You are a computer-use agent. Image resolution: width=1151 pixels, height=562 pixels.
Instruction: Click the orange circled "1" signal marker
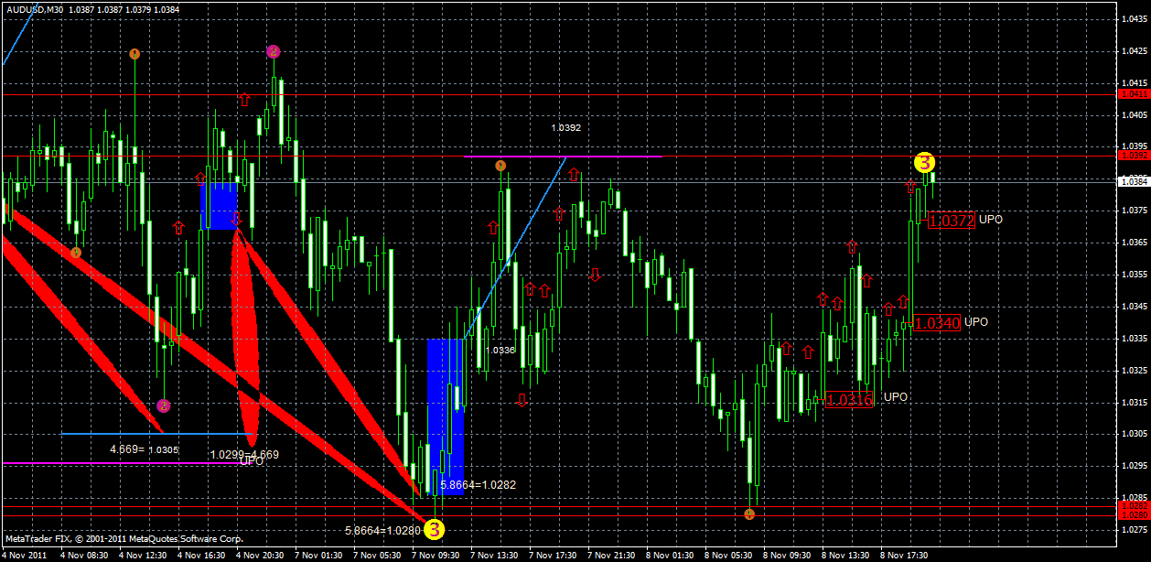134,54
